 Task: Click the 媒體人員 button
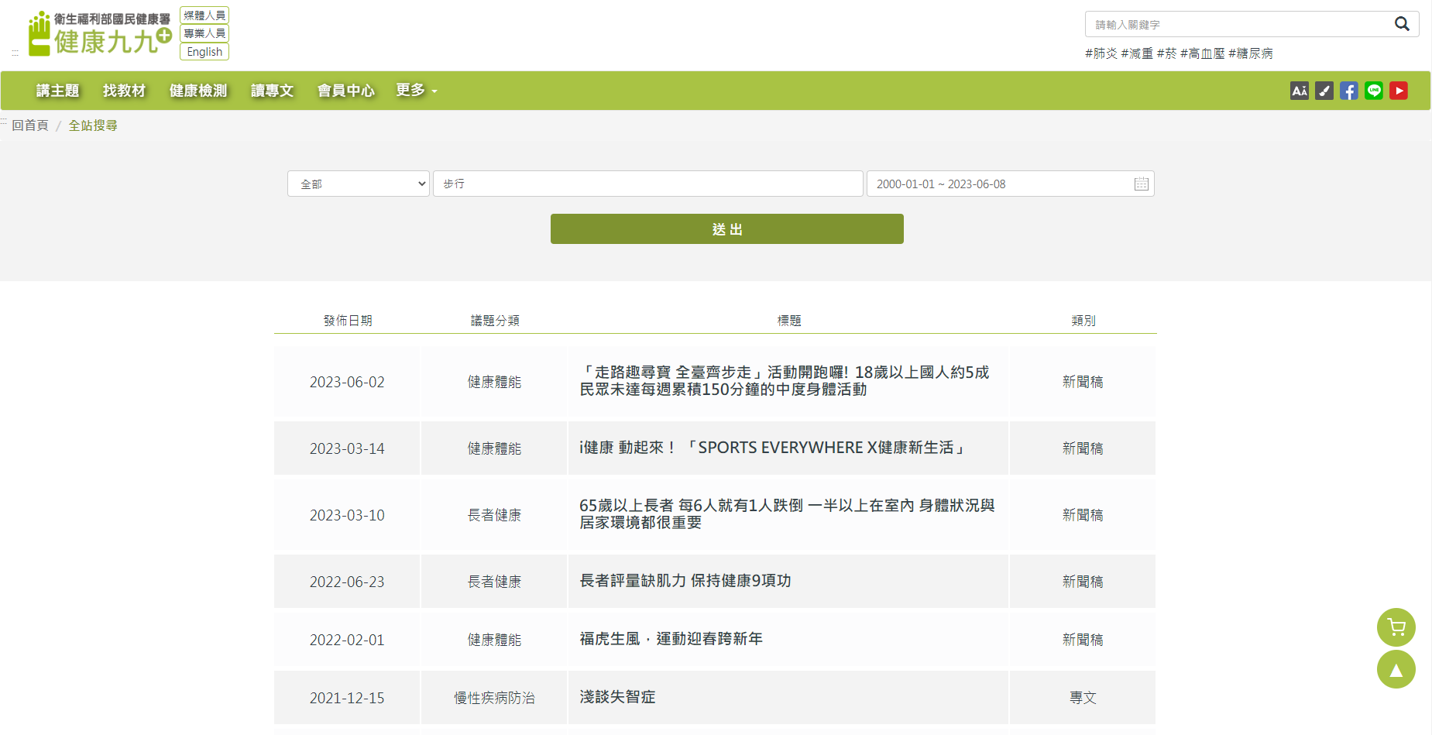tap(204, 15)
